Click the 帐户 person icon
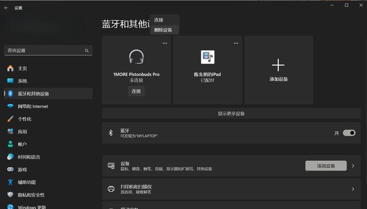This screenshot has height=209, width=367. pyautogui.click(x=10, y=144)
